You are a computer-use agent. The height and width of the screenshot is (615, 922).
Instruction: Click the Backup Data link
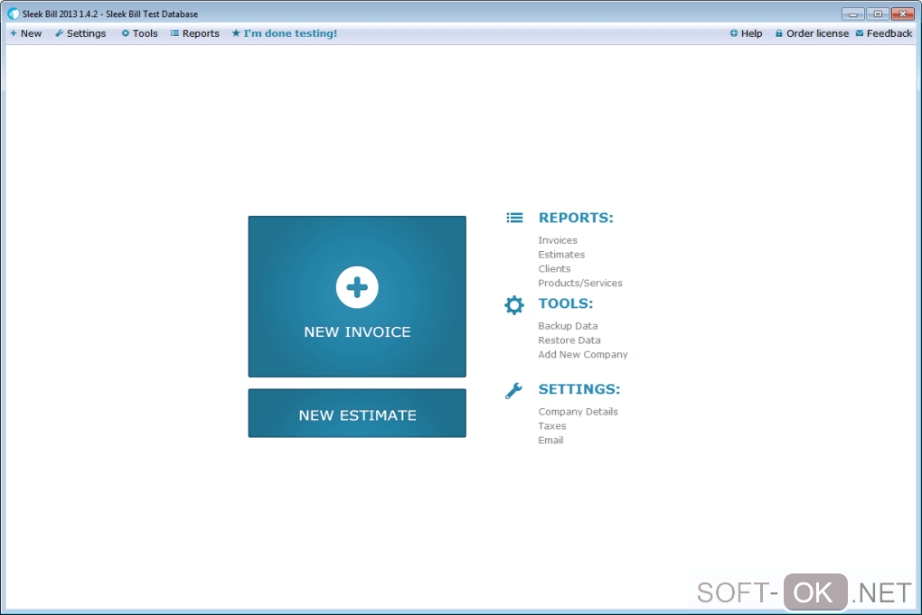click(x=568, y=326)
